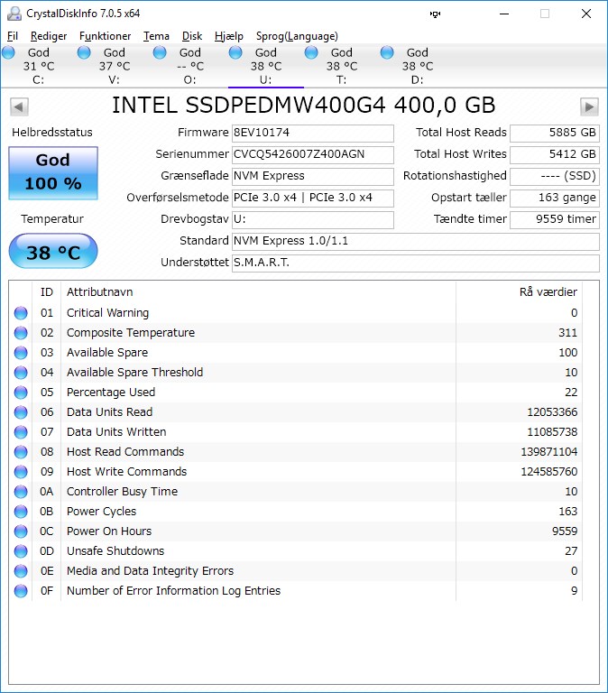Click Tændte timer value 9559 timer

click(x=555, y=219)
